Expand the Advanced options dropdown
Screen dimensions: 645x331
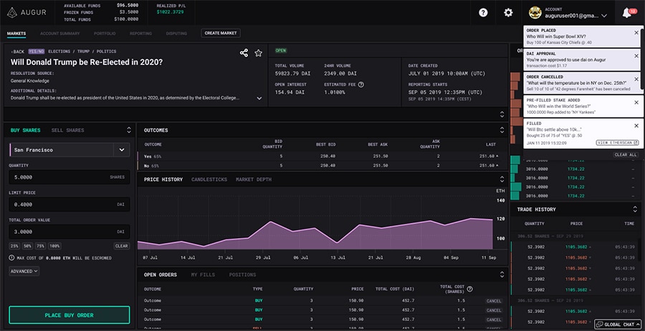[24, 271]
